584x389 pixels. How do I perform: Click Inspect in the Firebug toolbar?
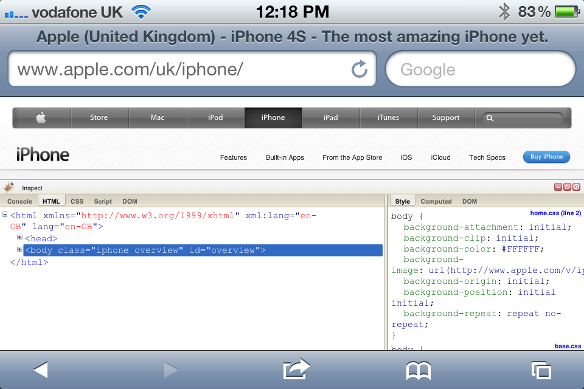pyautogui.click(x=32, y=188)
